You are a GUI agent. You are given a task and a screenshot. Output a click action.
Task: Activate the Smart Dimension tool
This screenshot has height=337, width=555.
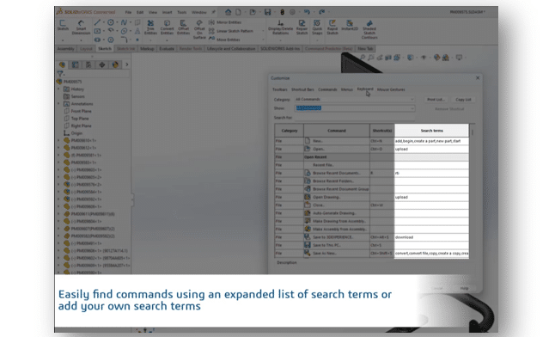(81, 28)
